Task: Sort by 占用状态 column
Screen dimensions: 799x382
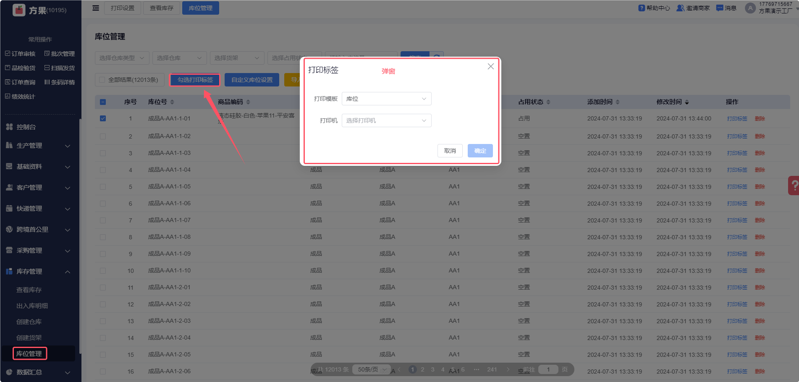Action: click(548, 102)
